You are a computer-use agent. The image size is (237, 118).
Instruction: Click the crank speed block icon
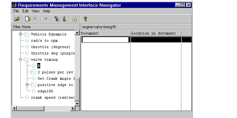(x=27, y=98)
